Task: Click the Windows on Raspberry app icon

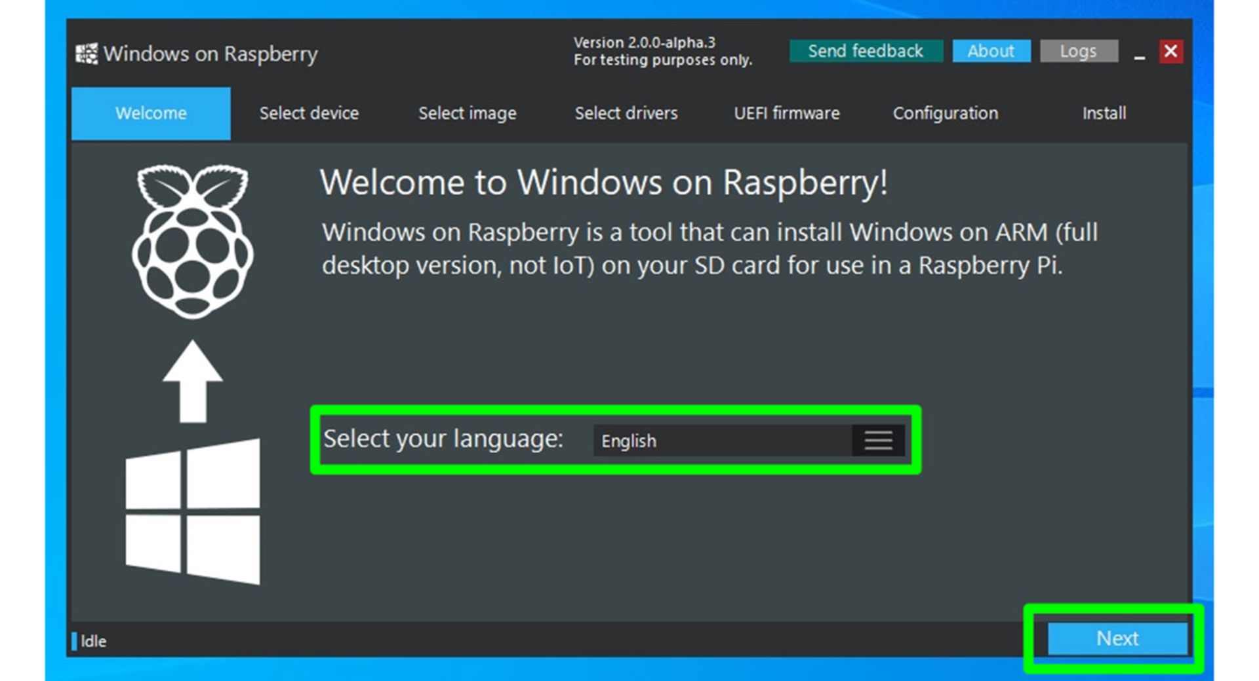Action: tap(86, 54)
